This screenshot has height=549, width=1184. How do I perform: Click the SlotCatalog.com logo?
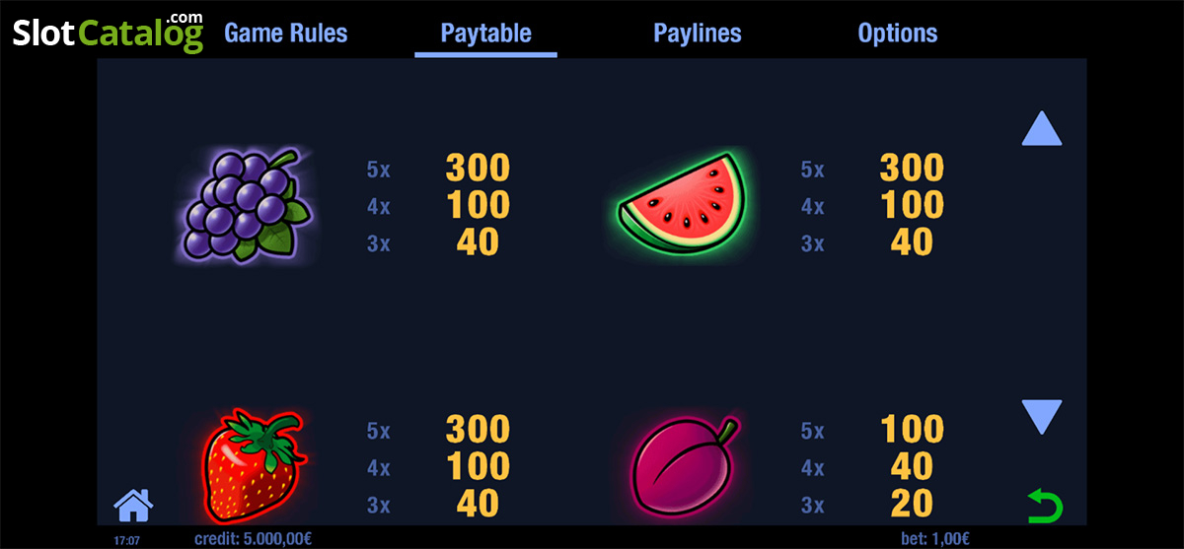click(x=109, y=33)
